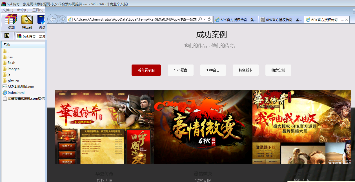The height and width of the screenshot is (182, 355).
Task: Open the WinRAR 文件(F) menu
Action: [8, 10]
